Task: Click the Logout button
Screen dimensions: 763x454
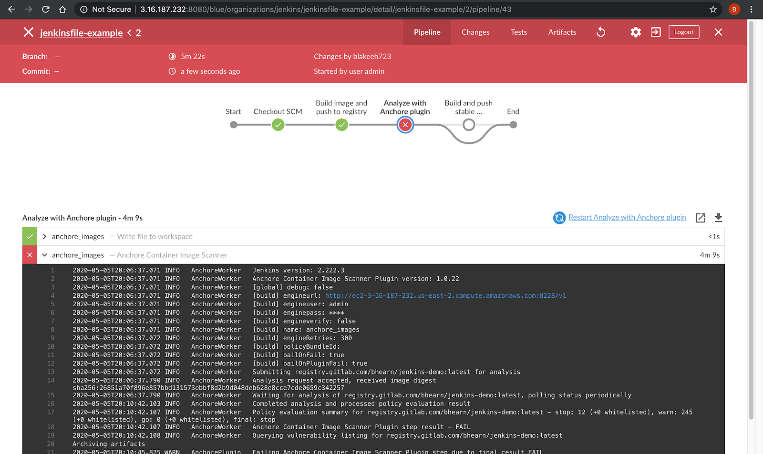Action: [683, 32]
